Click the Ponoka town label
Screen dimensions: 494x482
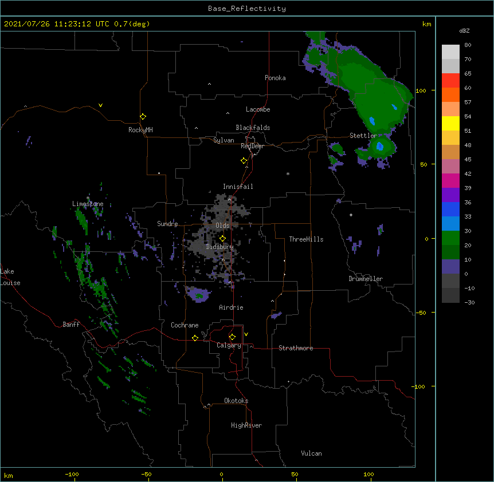pyautogui.click(x=275, y=78)
